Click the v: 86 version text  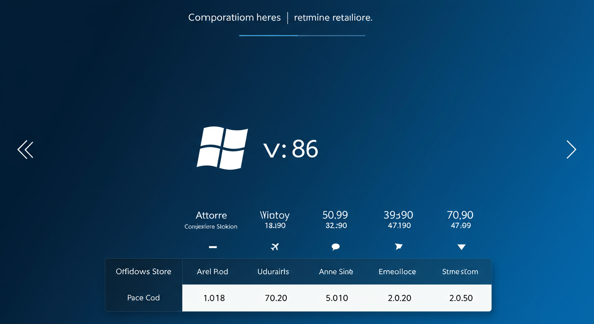click(291, 149)
